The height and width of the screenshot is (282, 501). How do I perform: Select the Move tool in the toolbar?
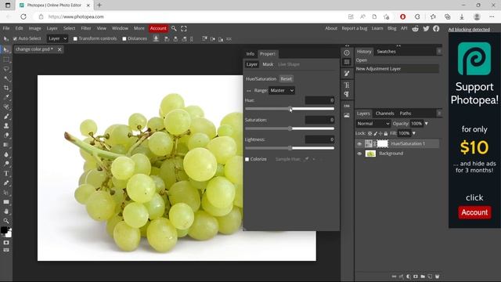point(6,49)
